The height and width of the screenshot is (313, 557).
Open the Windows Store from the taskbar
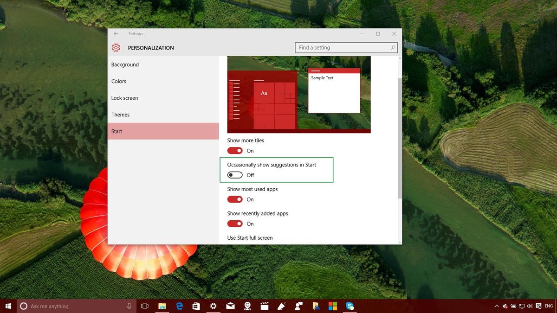(x=196, y=306)
